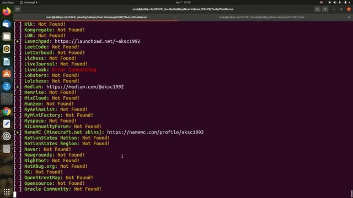Launch Thunderbird mail from the dock
353x198 pixels.
(7, 24)
